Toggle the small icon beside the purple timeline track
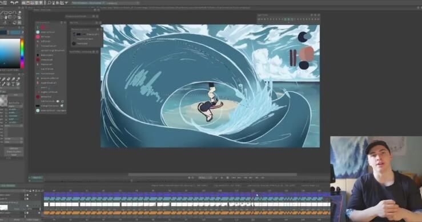The height and width of the screenshot is (222, 422). click(x=27, y=195)
